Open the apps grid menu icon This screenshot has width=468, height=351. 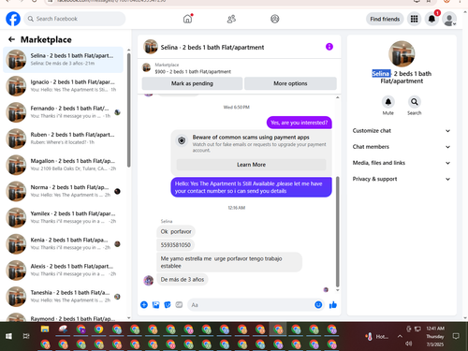pyautogui.click(x=414, y=19)
